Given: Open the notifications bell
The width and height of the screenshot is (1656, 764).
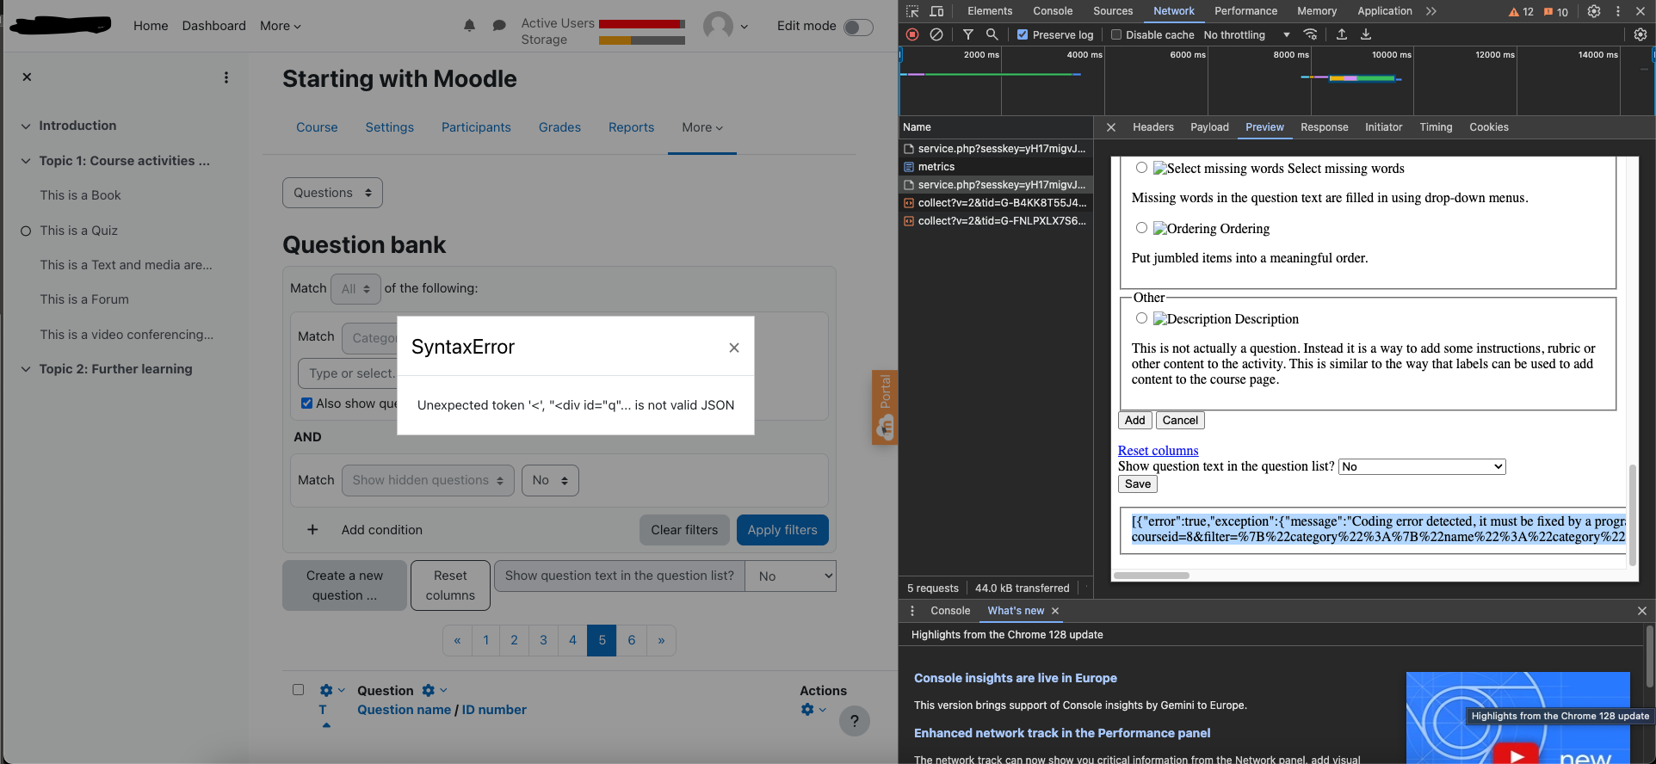Looking at the screenshot, I should click(x=469, y=26).
